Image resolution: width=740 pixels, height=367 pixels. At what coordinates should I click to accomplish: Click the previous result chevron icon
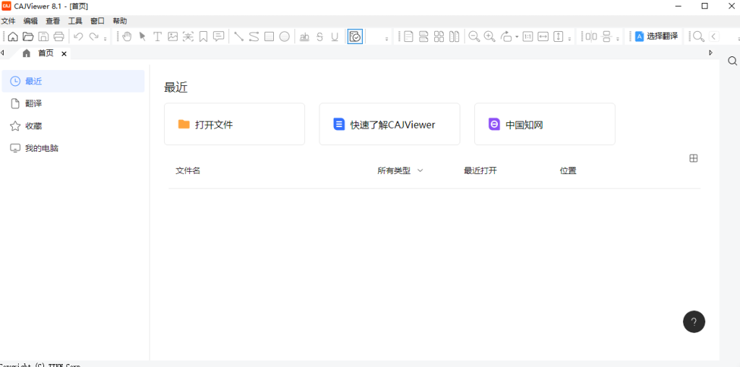[714, 36]
